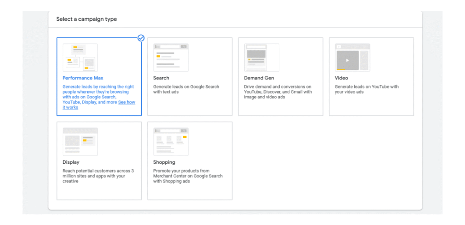Click the Video campaign title

click(341, 78)
